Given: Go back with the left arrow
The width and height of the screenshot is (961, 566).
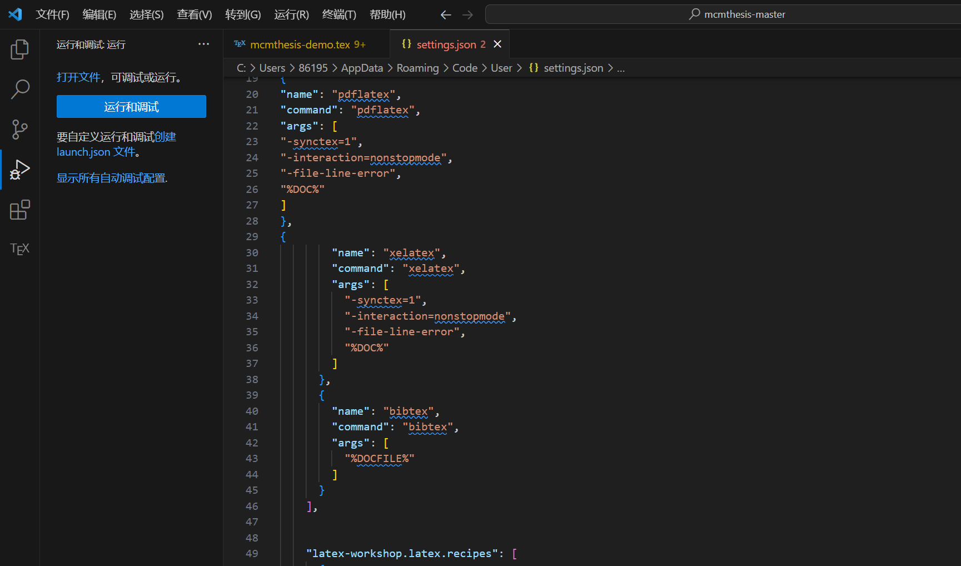Looking at the screenshot, I should click(x=446, y=14).
